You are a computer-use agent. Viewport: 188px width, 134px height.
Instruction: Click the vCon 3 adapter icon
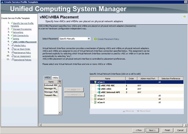(x=95, y=99)
